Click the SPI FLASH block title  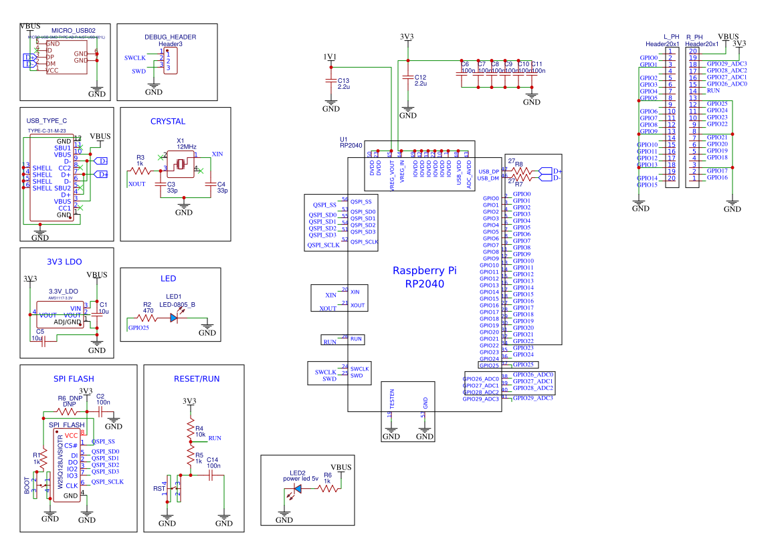coord(74,379)
